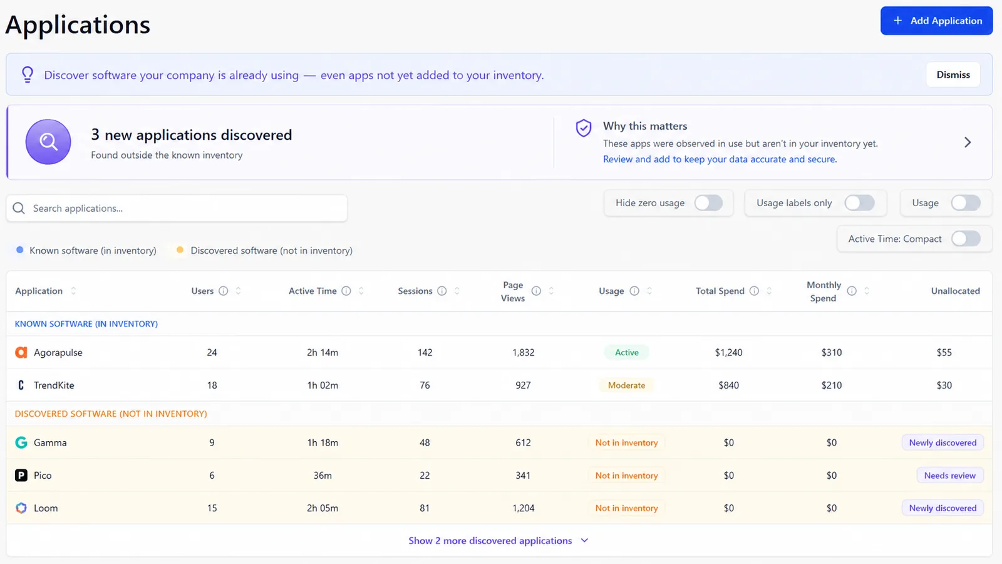Screen dimensions: 1002x564
Task: Expand the Why this matters chevron
Action: [968, 142]
